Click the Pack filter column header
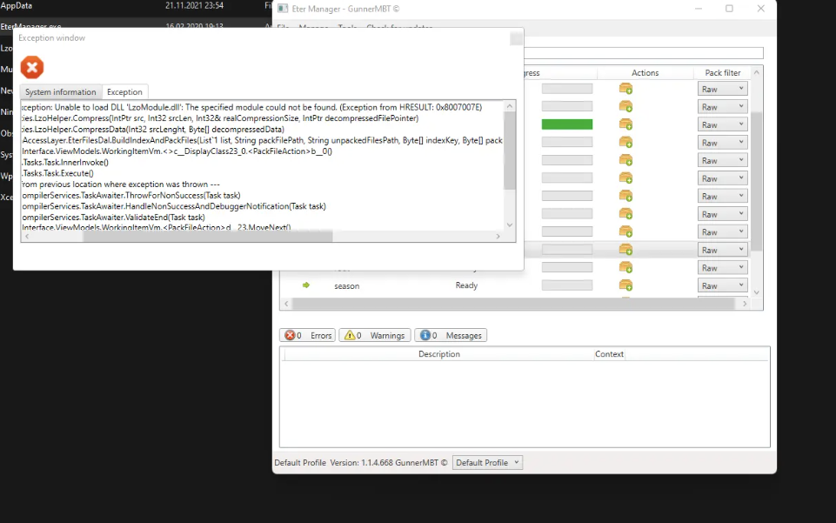Screen dimensions: 836x523 click(722, 73)
